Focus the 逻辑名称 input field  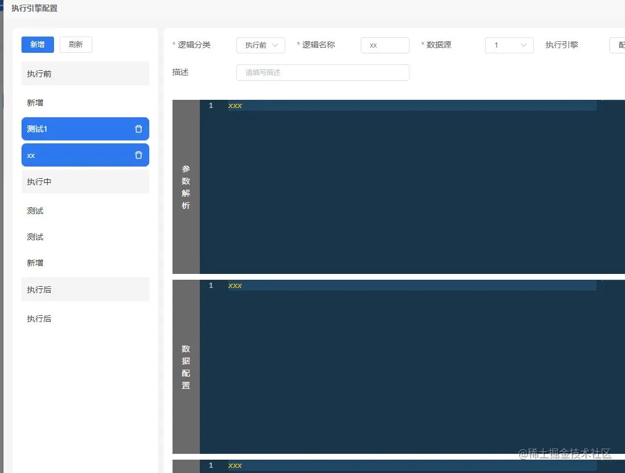(385, 45)
